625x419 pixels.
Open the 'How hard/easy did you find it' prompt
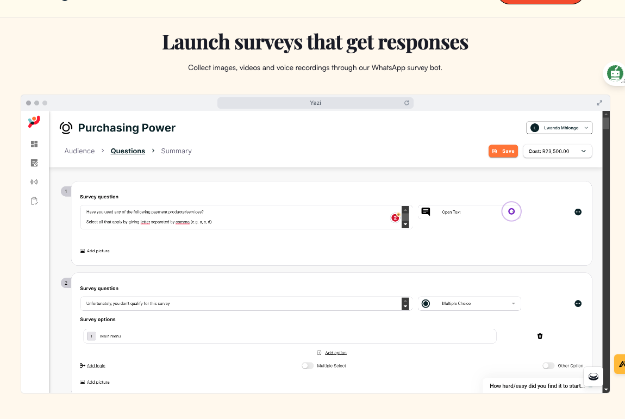point(536,386)
